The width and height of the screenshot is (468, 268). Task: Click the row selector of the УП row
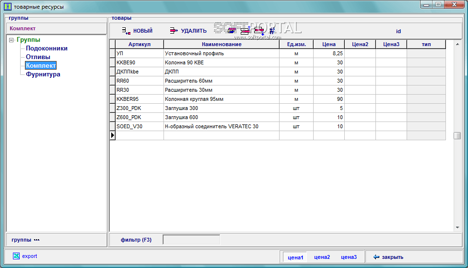113,53
